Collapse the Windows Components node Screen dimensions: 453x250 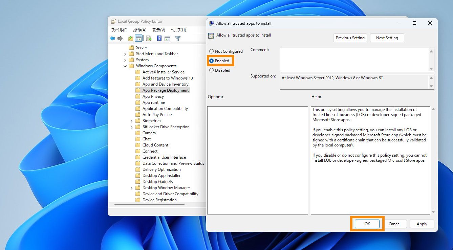[x=125, y=66]
